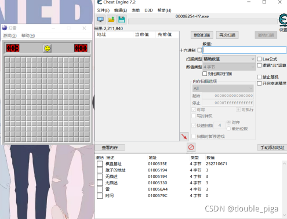Toggle the 扫描时暂停游戏 checkbox
The width and height of the screenshot is (287, 219).
(x=194, y=137)
